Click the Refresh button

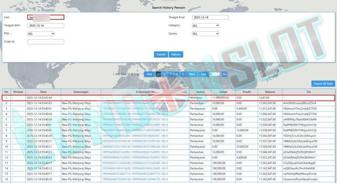(176, 54)
